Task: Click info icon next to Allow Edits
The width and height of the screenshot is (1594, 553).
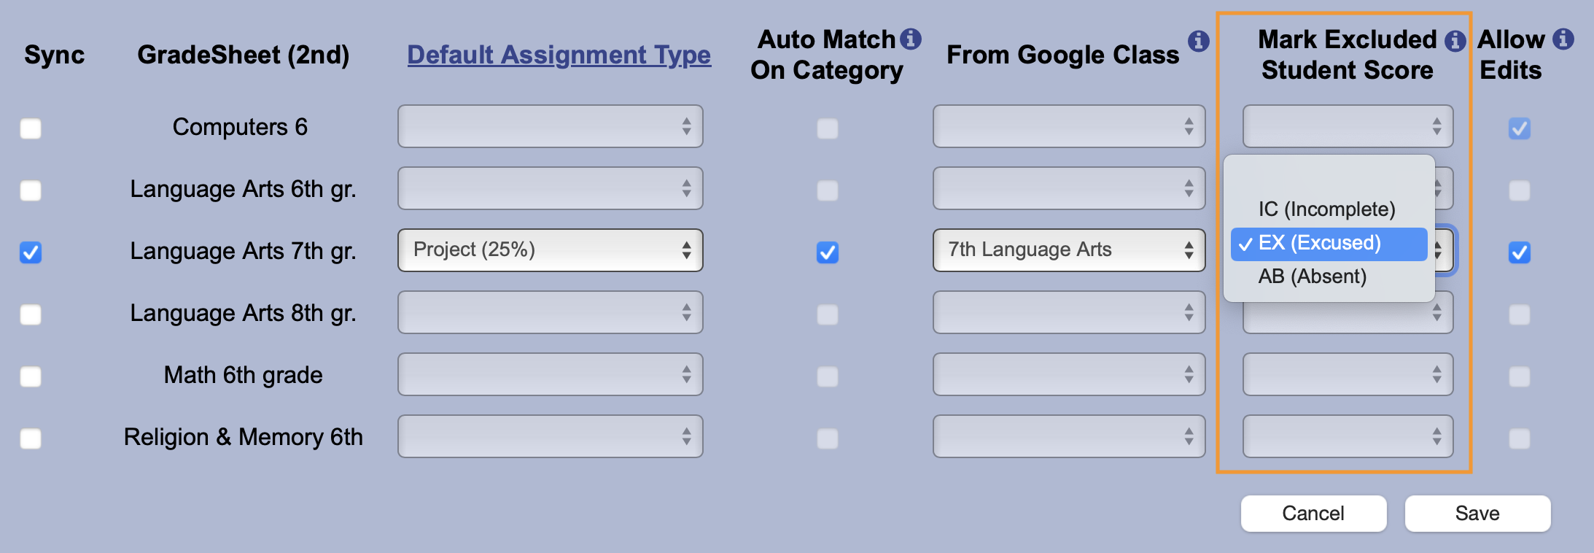Action: click(x=1563, y=39)
